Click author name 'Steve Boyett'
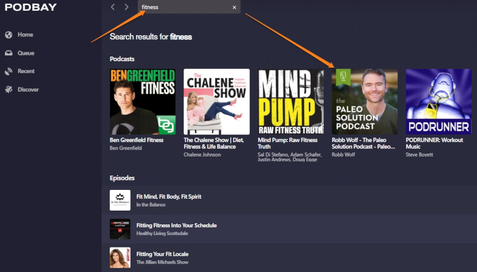This screenshot has width=477, height=272. click(x=419, y=155)
